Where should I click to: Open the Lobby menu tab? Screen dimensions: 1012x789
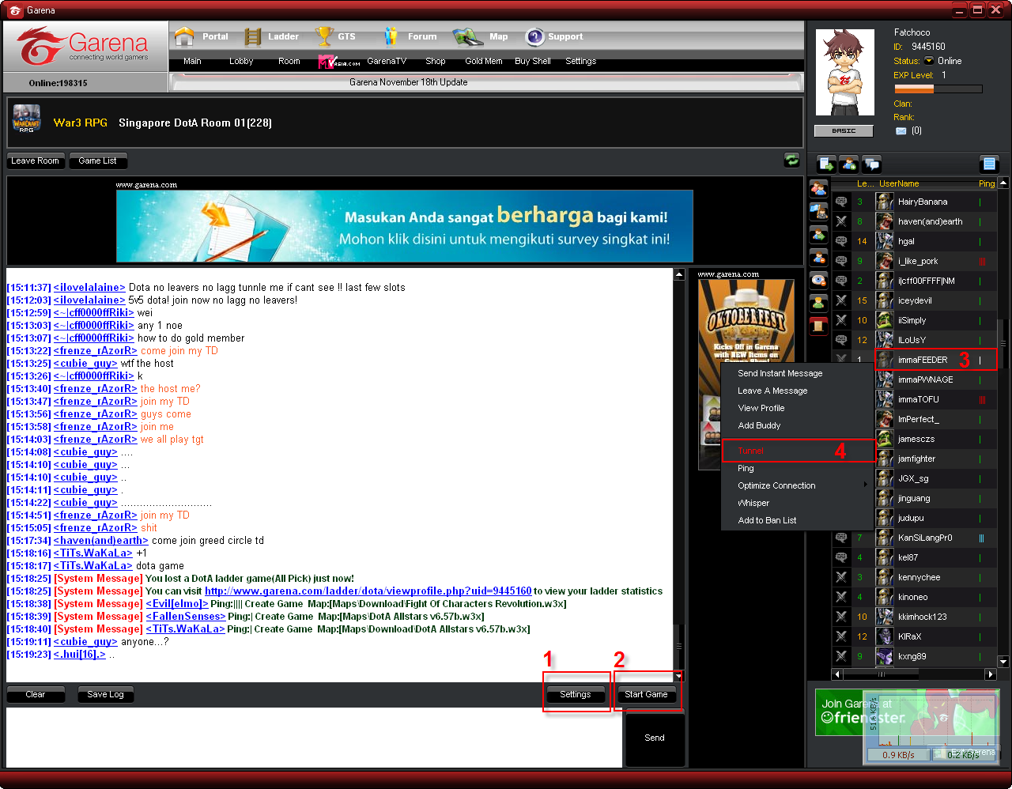click(x=241, y=61)
